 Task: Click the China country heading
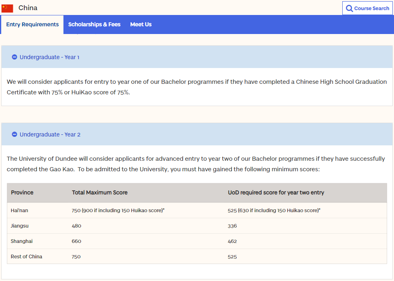28,8
